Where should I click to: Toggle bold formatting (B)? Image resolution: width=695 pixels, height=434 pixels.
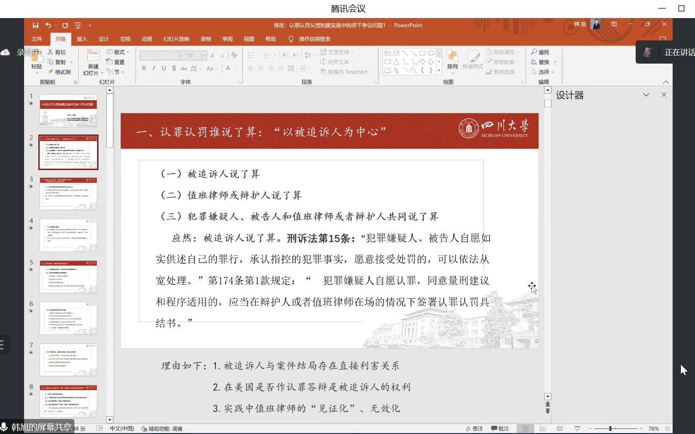144,68
